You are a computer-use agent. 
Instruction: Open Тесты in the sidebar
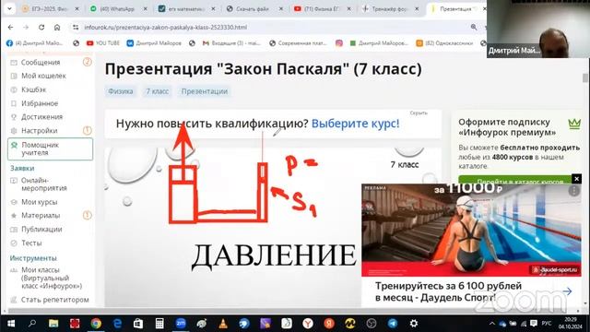31,243
